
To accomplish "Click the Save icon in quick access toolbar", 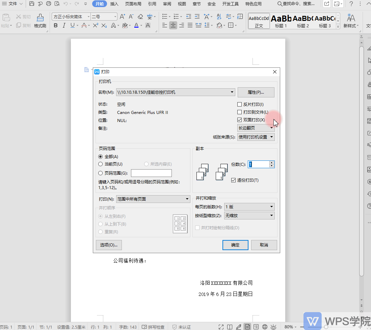I will [32, 4].
